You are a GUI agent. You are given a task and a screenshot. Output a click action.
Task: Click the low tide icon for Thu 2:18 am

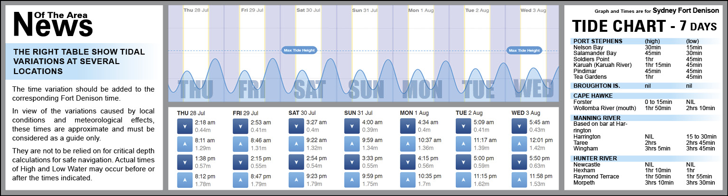click(x=184, y=126)
